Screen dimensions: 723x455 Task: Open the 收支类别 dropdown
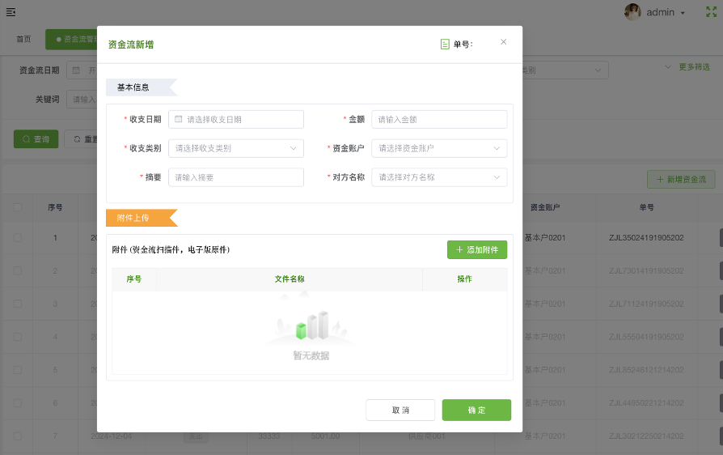click(236, 149)
